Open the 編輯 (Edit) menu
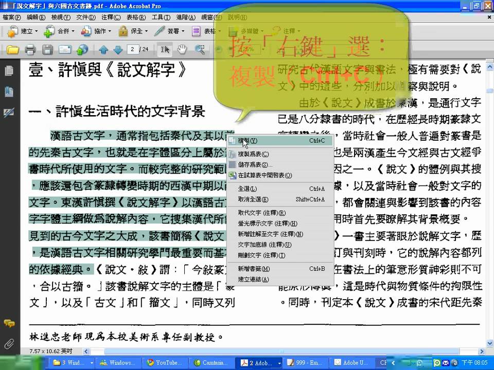Image resolution: width=494 pixels, height=370 pixels. [36, 17]
